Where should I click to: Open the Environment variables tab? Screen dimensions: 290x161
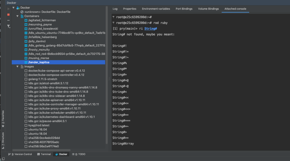(156, 9)
